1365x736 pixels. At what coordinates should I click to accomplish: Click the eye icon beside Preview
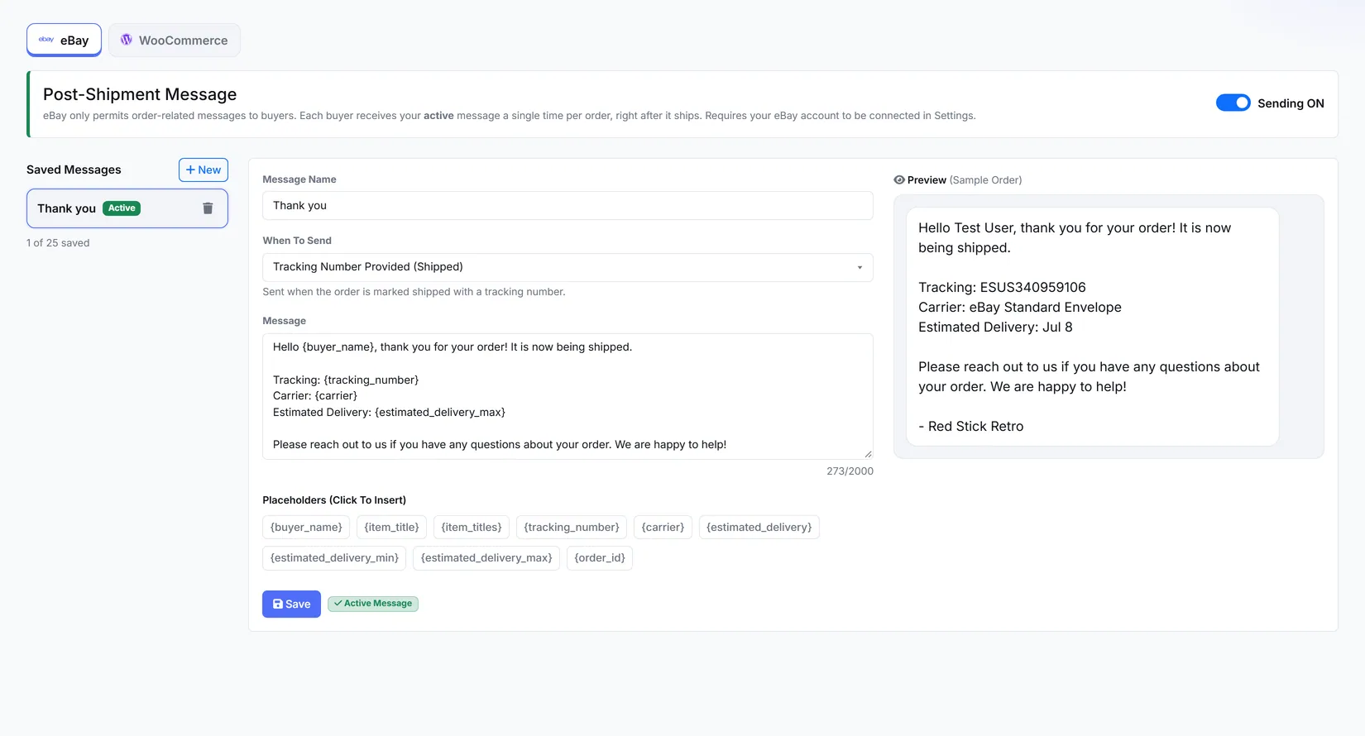[899, 180]
